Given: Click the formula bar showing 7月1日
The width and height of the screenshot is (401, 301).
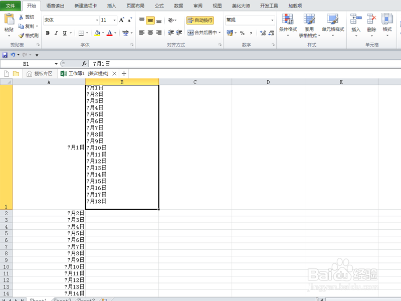Looking at the screenshot, I should click(245, 64).
